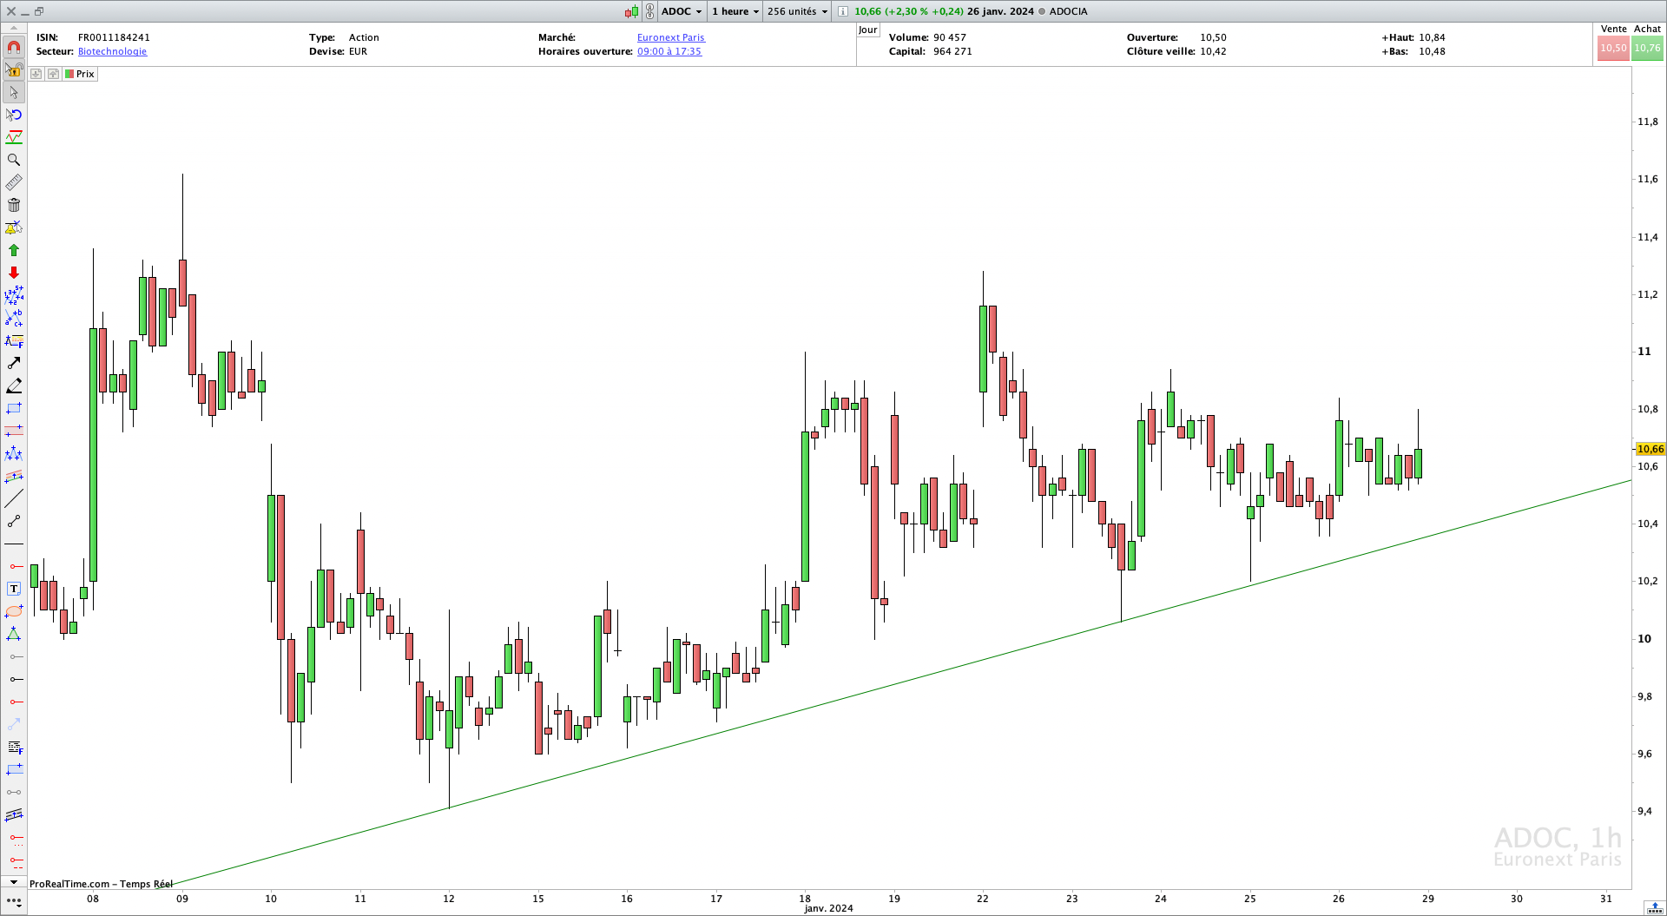Select the blue rectangle drawing tool
This screenshot has height=916, width=1667.
click(14, 408)
